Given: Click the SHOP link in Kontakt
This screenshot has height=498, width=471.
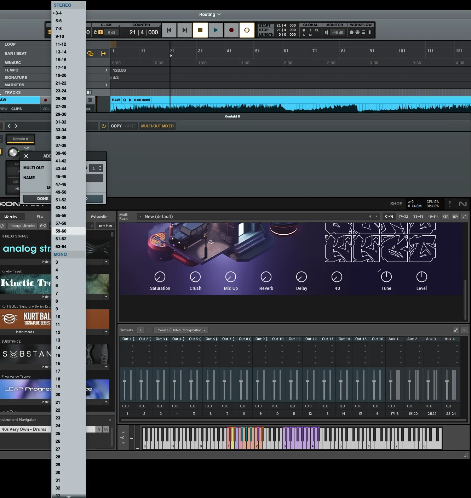Looking at the screenshot, I should [396, 204].
